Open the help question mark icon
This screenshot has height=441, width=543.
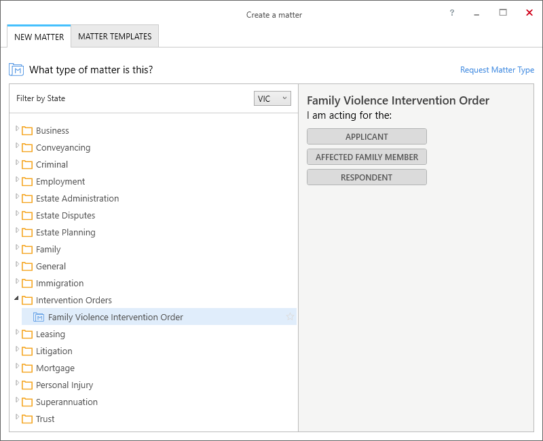[451, 13]
